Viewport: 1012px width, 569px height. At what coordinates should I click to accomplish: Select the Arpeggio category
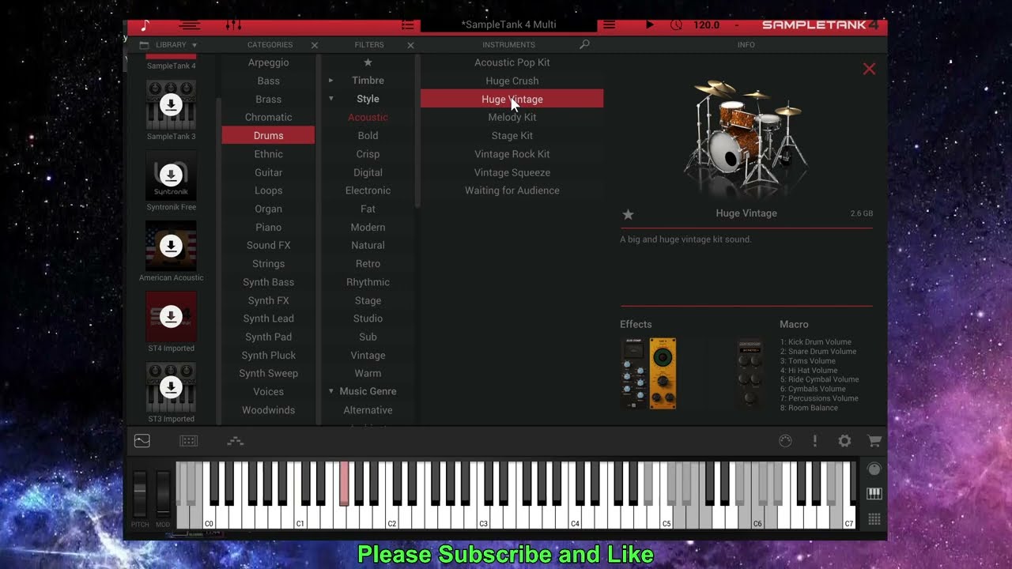point(268,62)
